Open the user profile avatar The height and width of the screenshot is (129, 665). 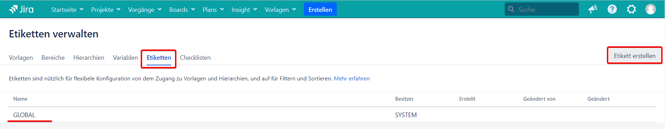pyautogui.click(x=651, y=9)
